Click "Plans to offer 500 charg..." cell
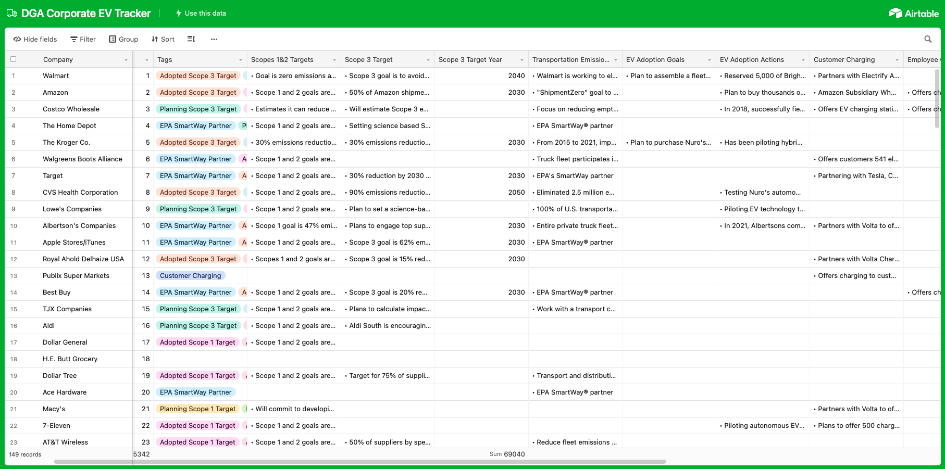Screen dimensions: 945x469 click(856, 425)
